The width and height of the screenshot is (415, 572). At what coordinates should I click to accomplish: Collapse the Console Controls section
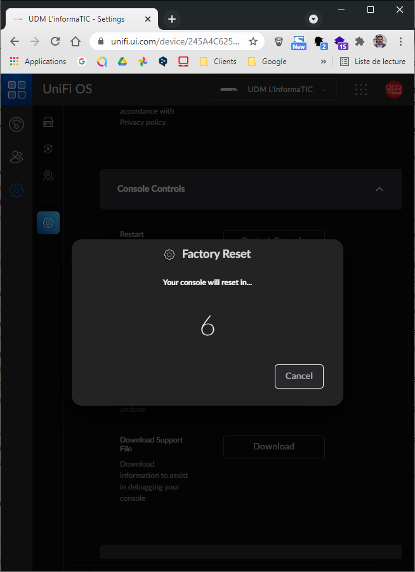[x=379, y=189]
